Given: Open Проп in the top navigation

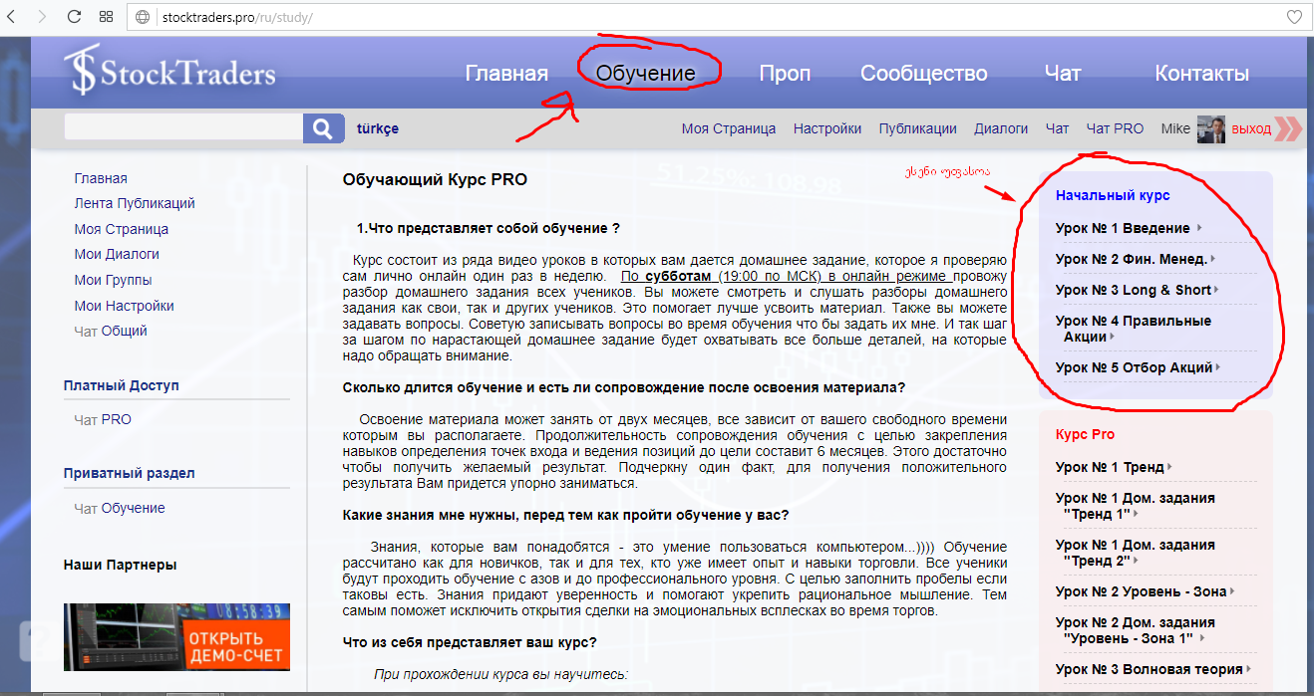Looking at the screenshot, I should [785, 74].
